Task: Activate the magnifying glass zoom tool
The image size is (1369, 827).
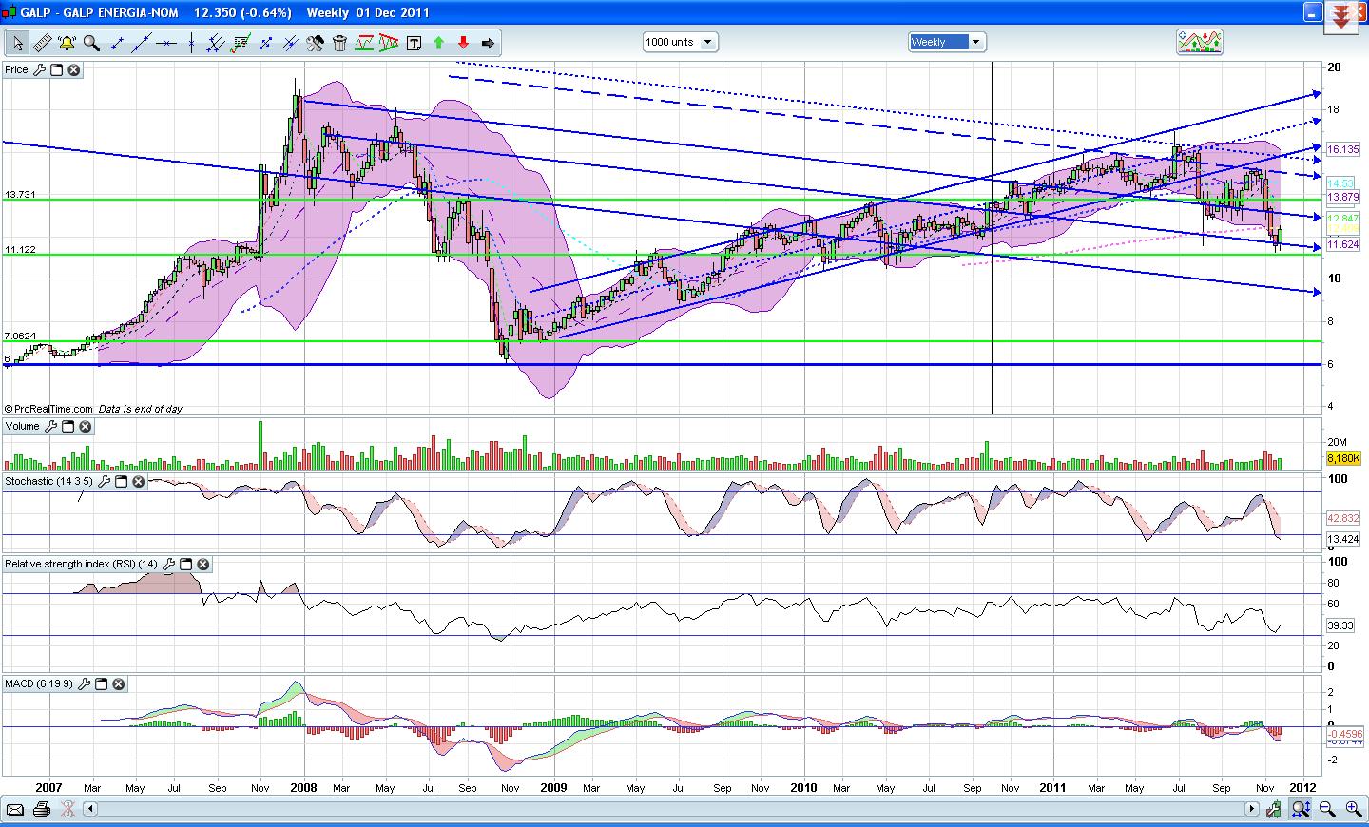Action: coord(91,43)
